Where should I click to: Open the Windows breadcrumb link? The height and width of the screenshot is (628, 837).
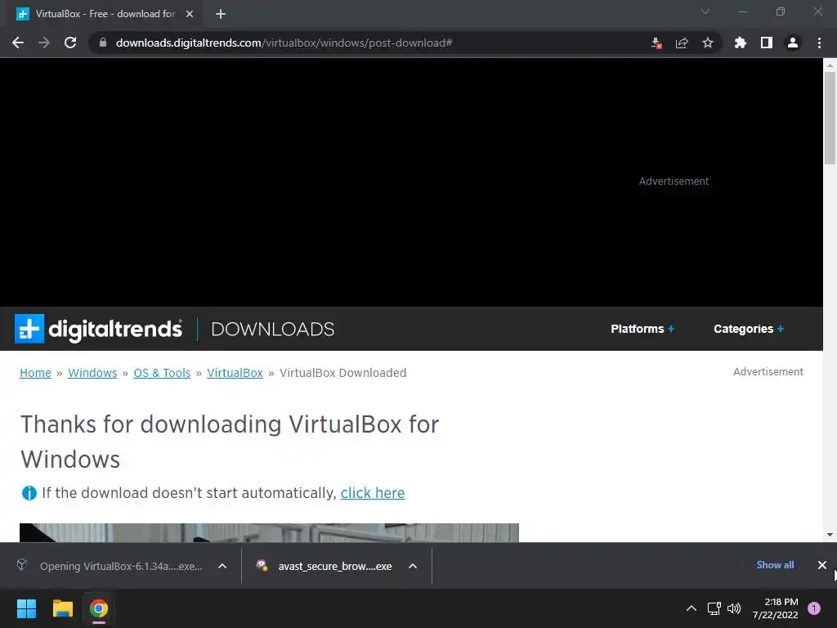click(92, 373)
